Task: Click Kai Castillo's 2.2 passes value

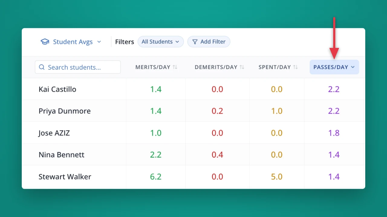Action: [334, 89]
